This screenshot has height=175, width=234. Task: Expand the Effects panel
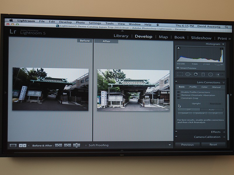(224, 132)
